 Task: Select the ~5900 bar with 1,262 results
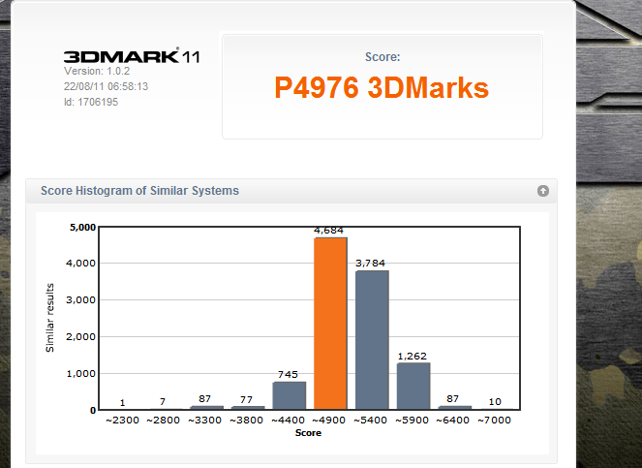(x=413, y=386)
